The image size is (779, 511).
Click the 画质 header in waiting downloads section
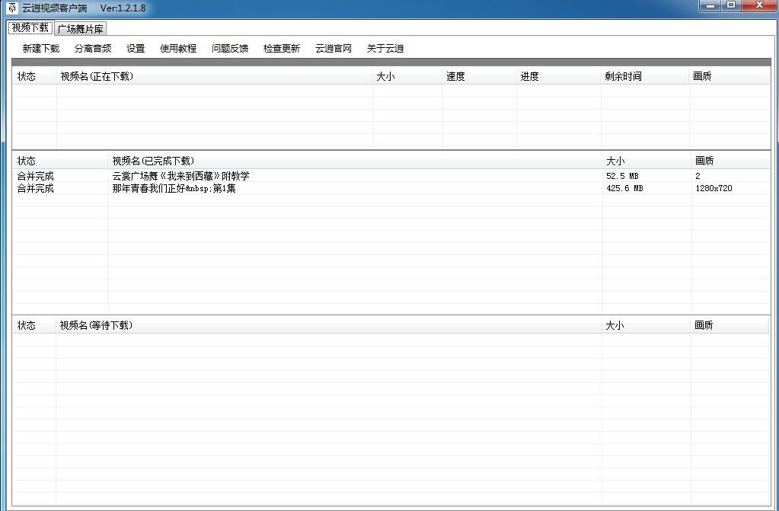click(702, 325)
